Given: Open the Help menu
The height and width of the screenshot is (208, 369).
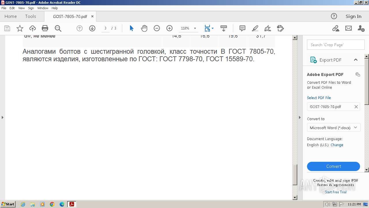Looking at the screenshot, I should [55, 8].
